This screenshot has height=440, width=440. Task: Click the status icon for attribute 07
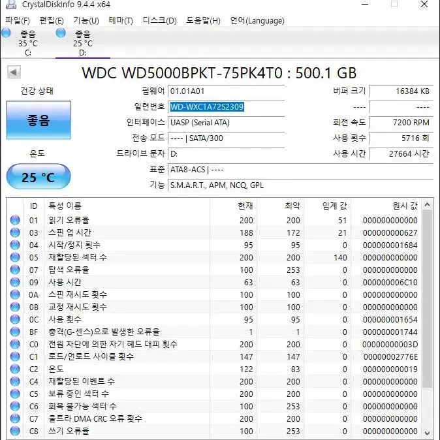click(15, 270)
